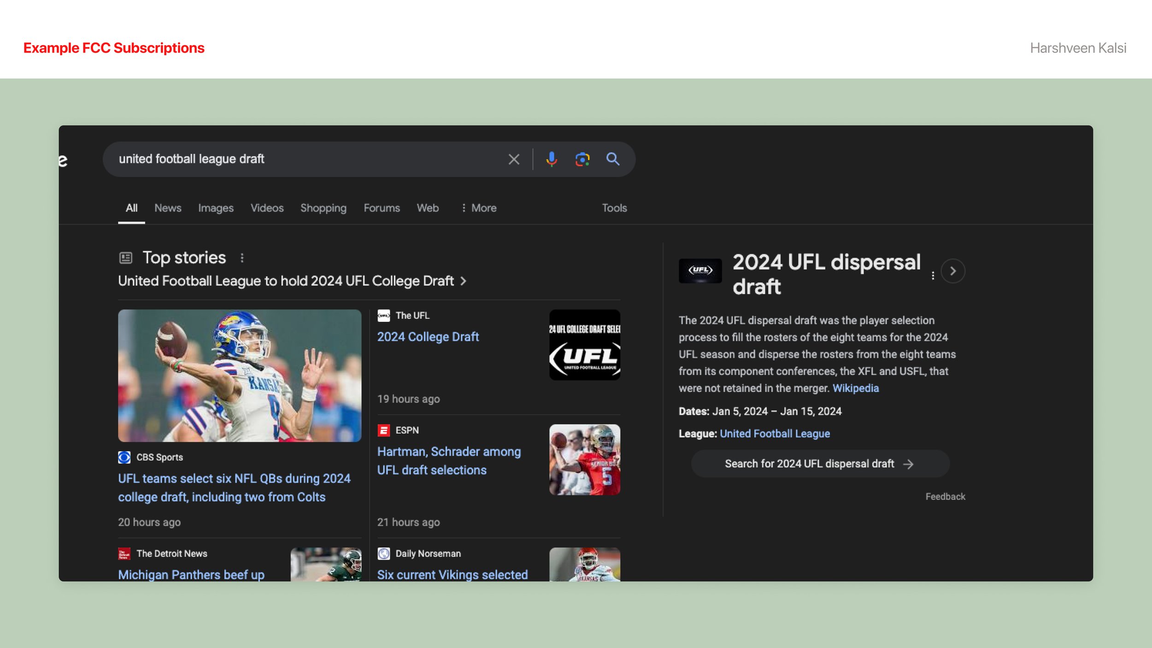Open UFL teams select six NFL QBs article

tap(234, 488)
